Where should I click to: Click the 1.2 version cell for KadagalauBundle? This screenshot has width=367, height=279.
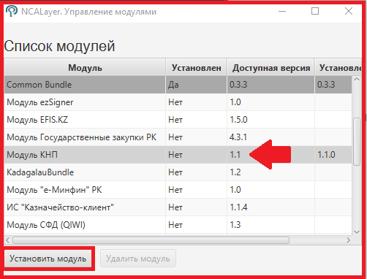(270, 172)
